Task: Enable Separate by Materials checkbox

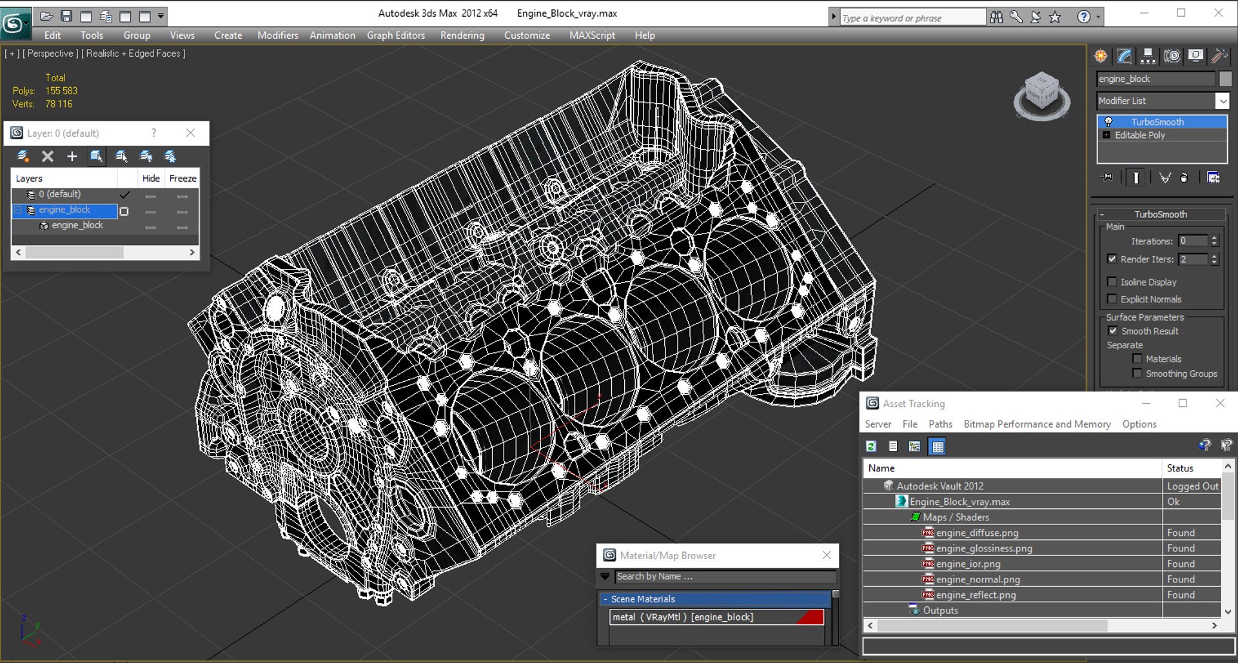Action: point(1137,359)
